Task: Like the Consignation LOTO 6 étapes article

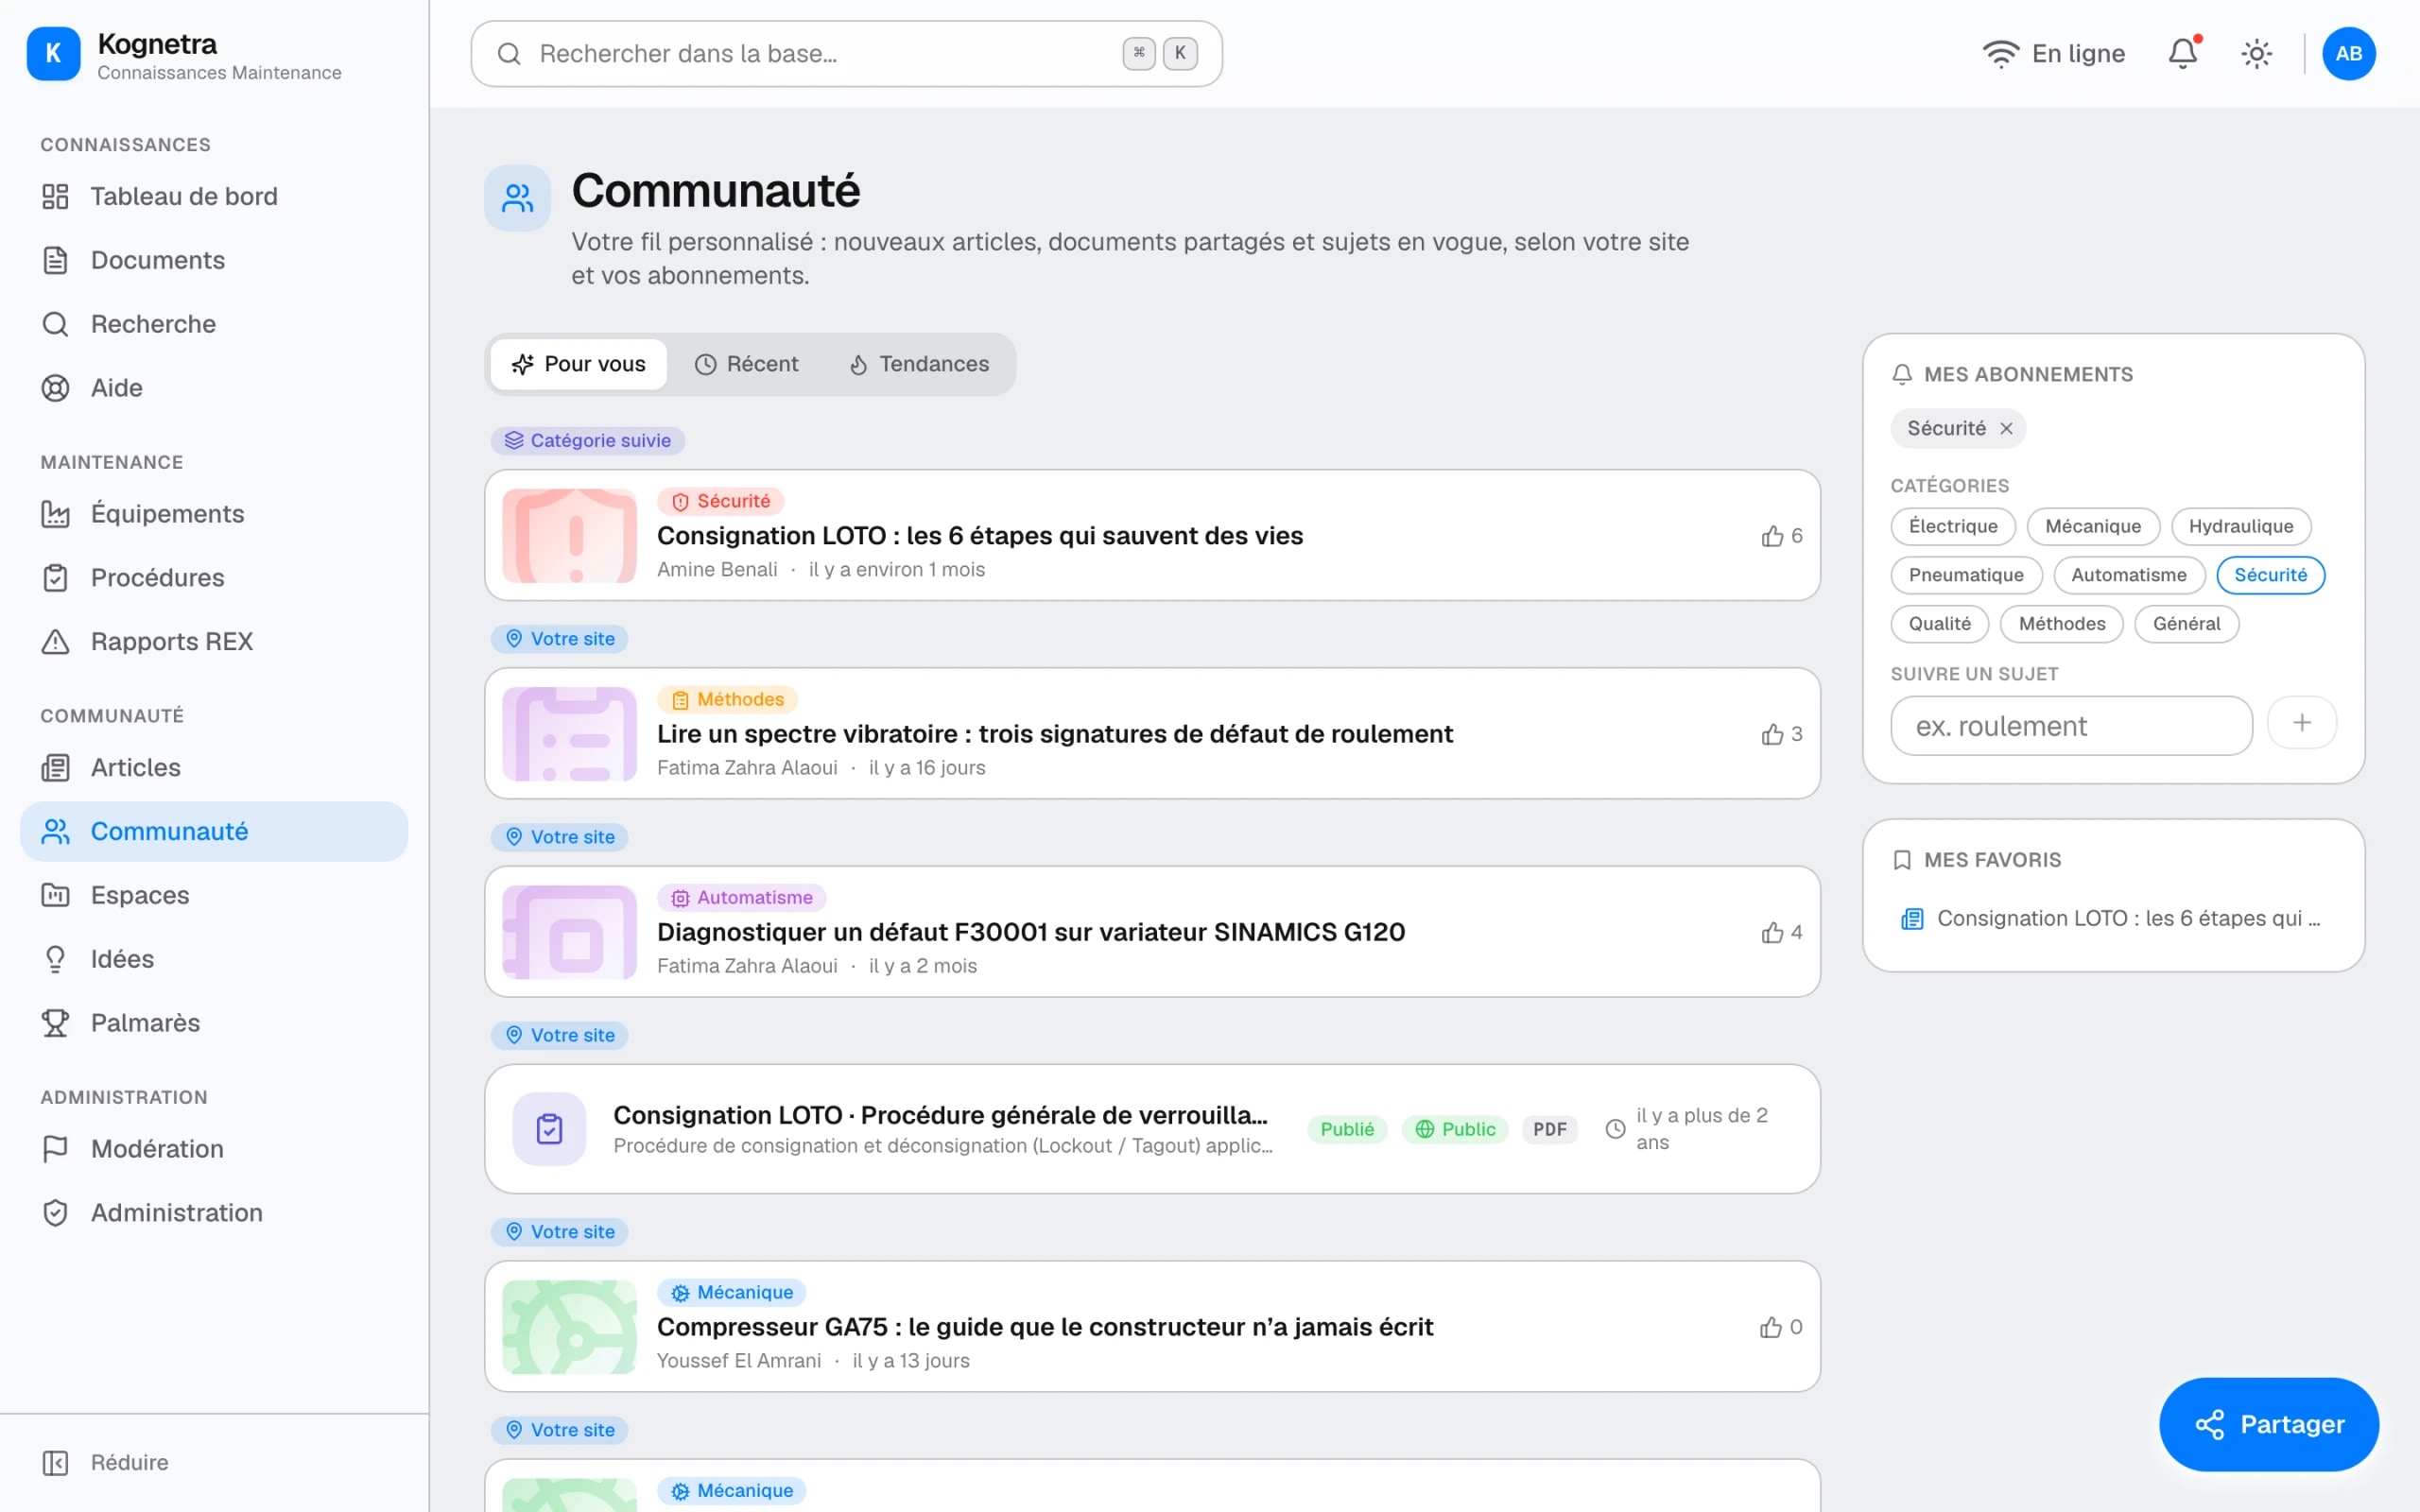Action: [1781, 536]
